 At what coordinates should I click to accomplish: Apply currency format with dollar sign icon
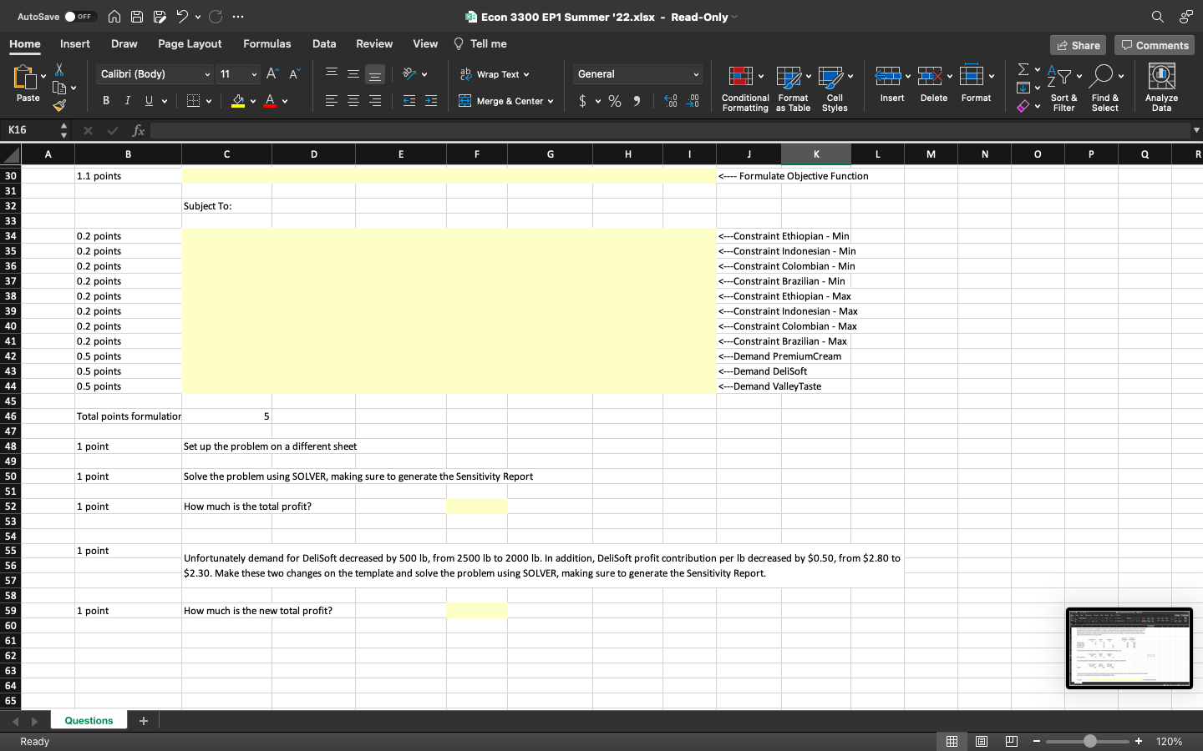click(584, 100)
